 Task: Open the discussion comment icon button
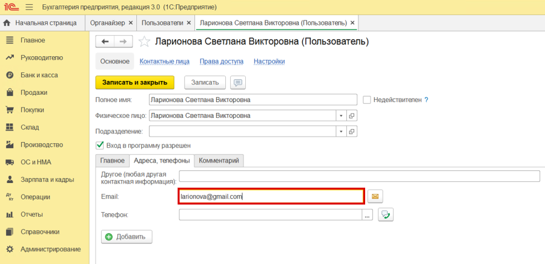click(238, 82)
